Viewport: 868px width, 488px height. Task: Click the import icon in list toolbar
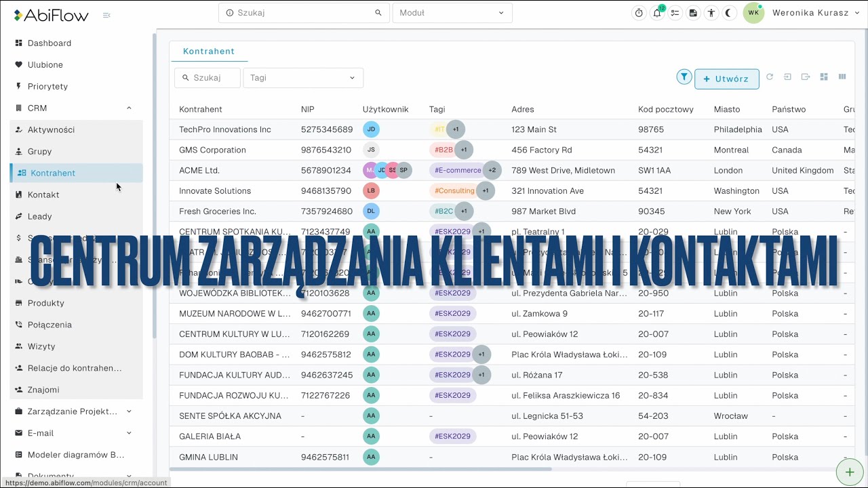click(x=787, y=77)
